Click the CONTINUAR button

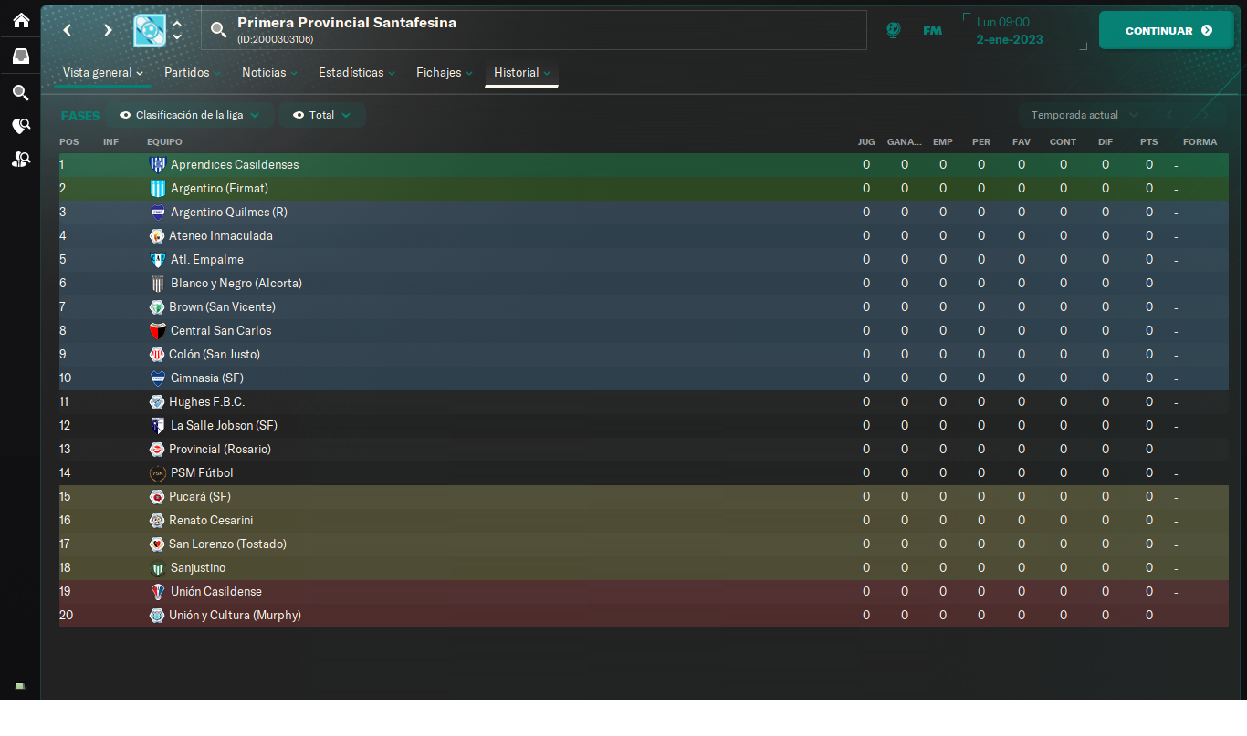[x=1167, y=30]
